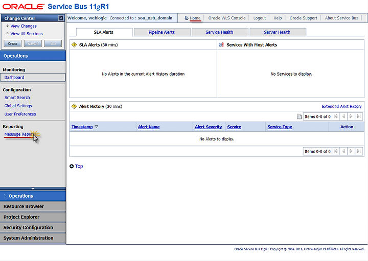Switch to the SLA Alerts tab
Screen dimensions: 368x261
coord(103,32)
